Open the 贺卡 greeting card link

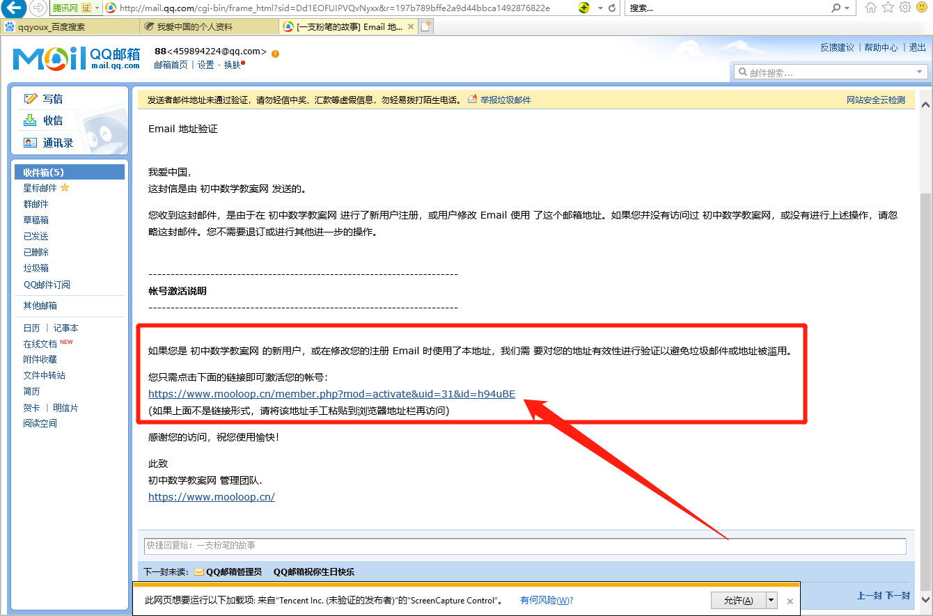[x=31, y=407]
